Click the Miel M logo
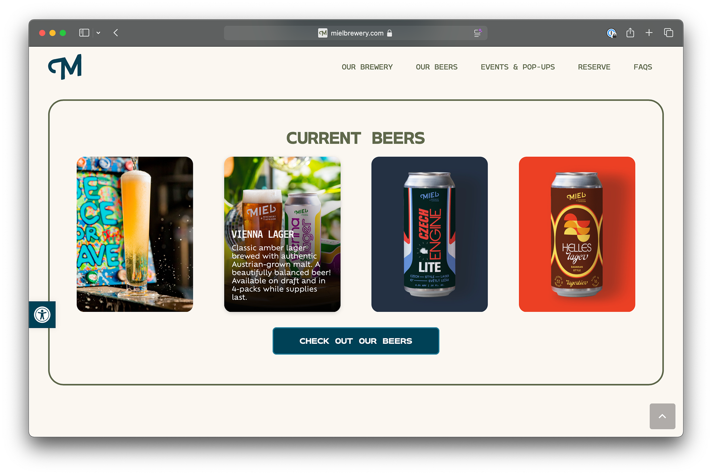The width and height of the screenshot is (712, 475). 65,67
